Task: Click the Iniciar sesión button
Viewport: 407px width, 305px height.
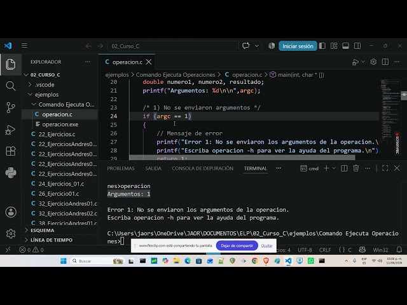Action: [298, 46]
